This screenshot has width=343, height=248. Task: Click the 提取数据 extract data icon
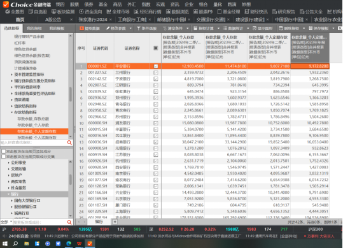click(81, 28)
